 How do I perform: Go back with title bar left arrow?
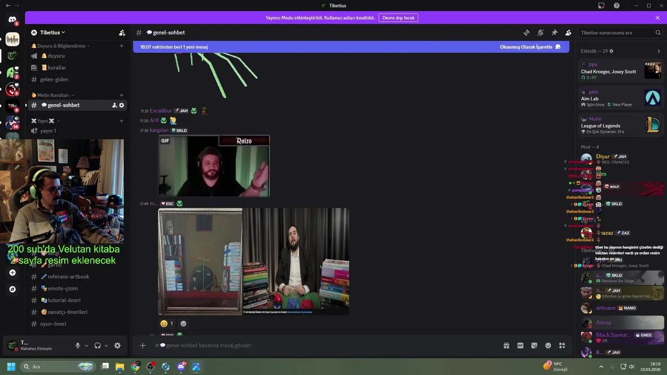(x=8, y=5)
